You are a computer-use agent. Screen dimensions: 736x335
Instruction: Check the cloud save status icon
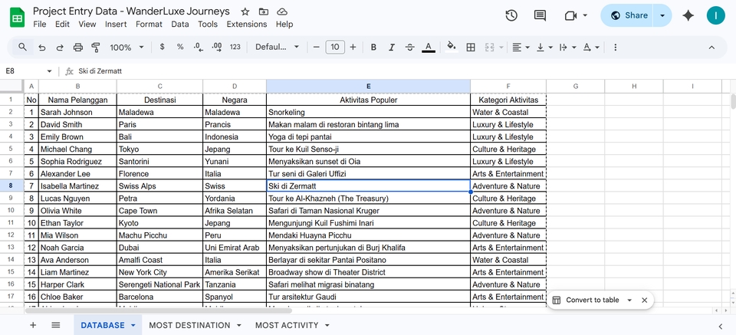281,11
